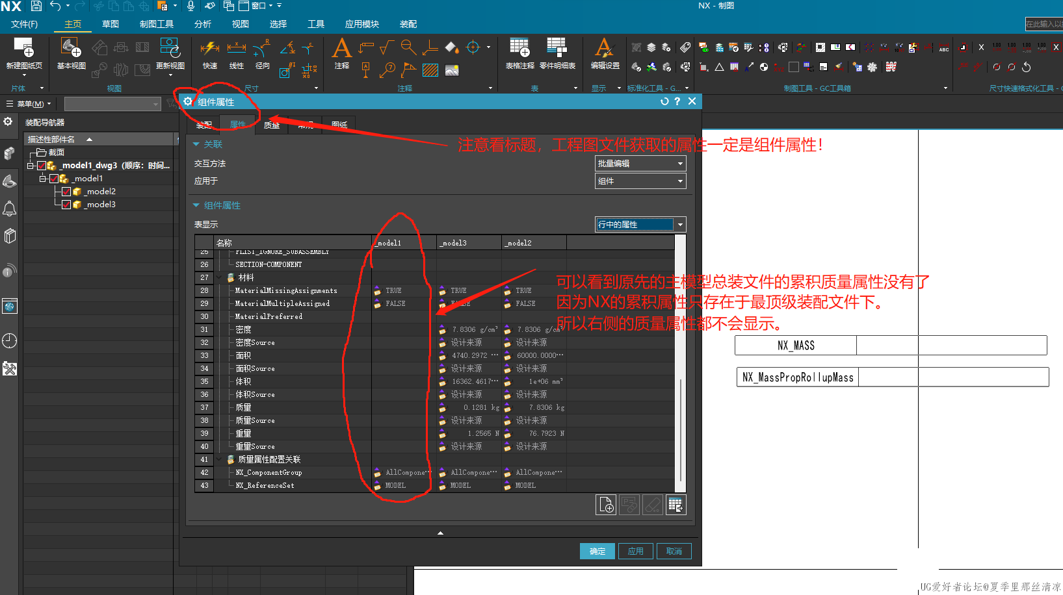
Task: Click the 取消 button
Action: coord(674,551)
